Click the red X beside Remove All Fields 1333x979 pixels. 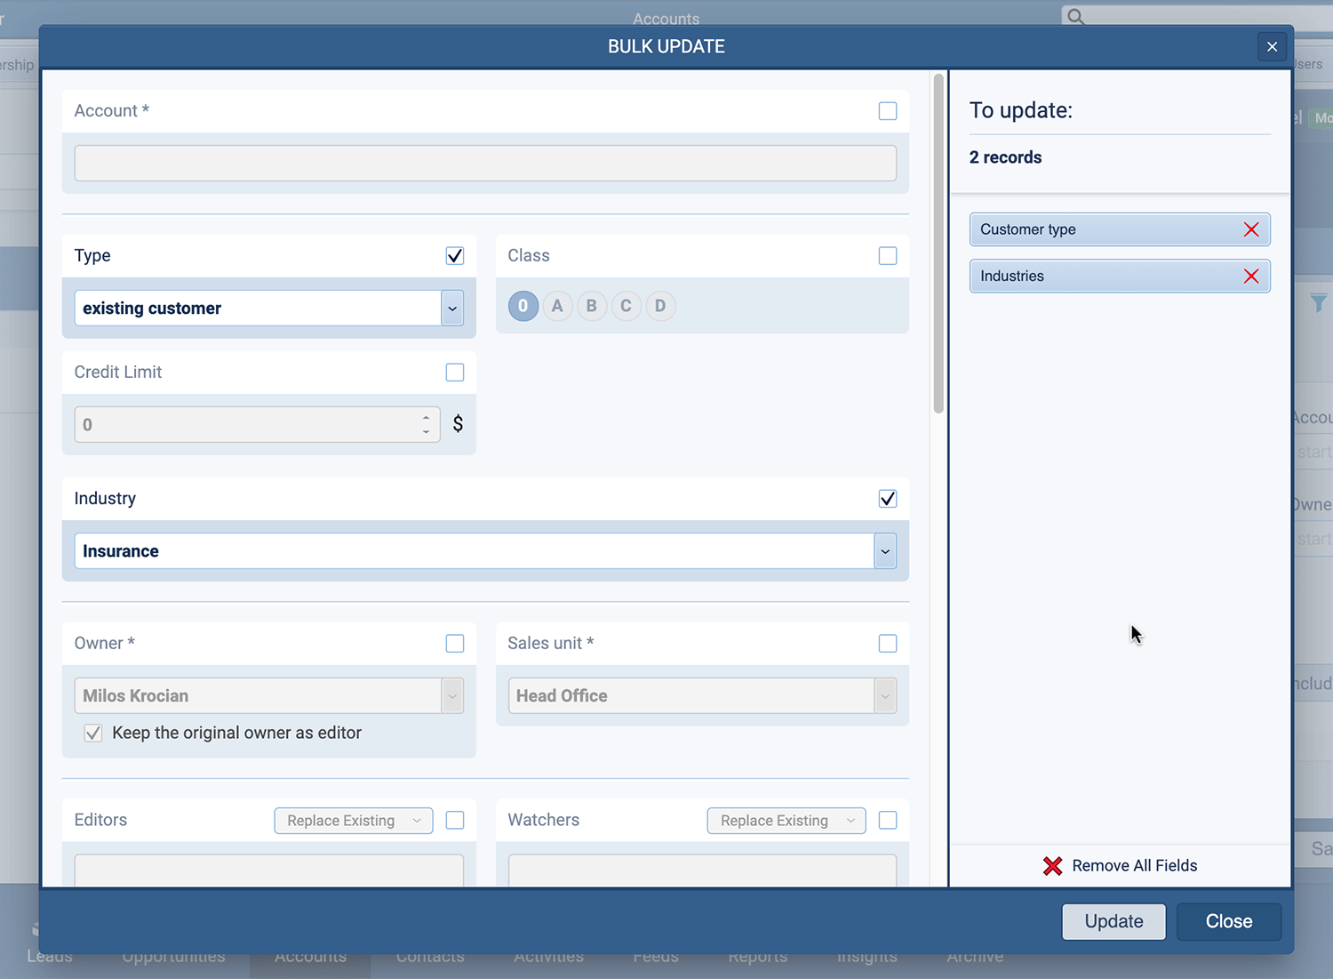(x=1052, y=865)
